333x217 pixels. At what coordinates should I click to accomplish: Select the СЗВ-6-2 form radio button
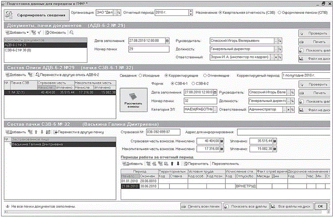click(x=193, y=84)
